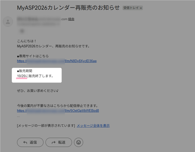Click the 再販売のお知らせです body sentence

coord(53,46)
